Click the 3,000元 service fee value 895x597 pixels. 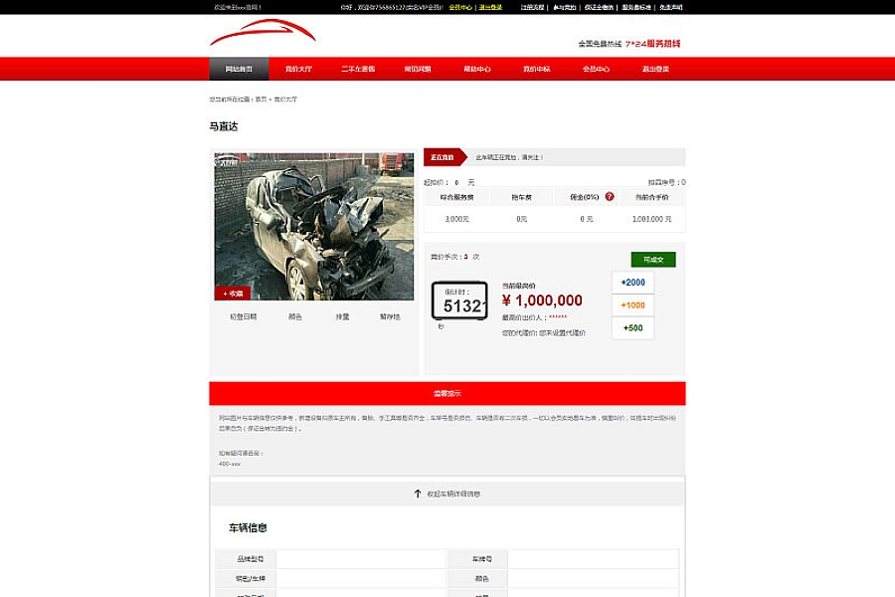point(456,219)
